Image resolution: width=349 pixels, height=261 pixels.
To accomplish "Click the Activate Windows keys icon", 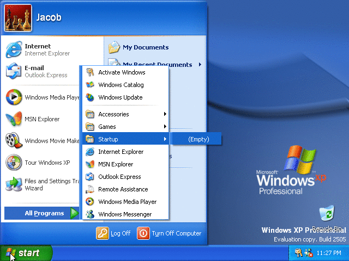I will [90, 72].
